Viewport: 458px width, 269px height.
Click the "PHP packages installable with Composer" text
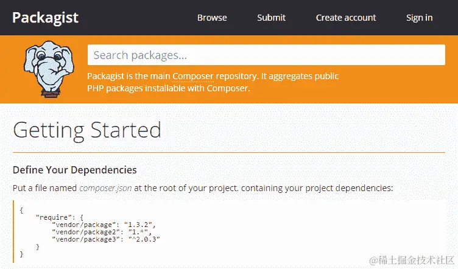(168, 88)
